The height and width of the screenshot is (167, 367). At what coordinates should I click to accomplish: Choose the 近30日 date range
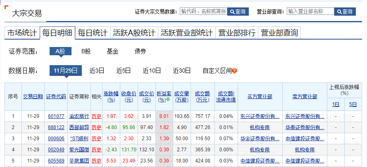coord(182,71)
